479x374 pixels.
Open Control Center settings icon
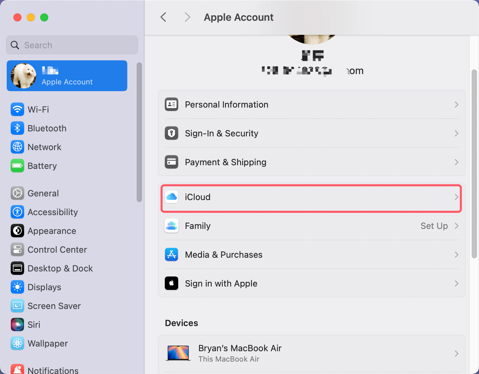[17, 249]
